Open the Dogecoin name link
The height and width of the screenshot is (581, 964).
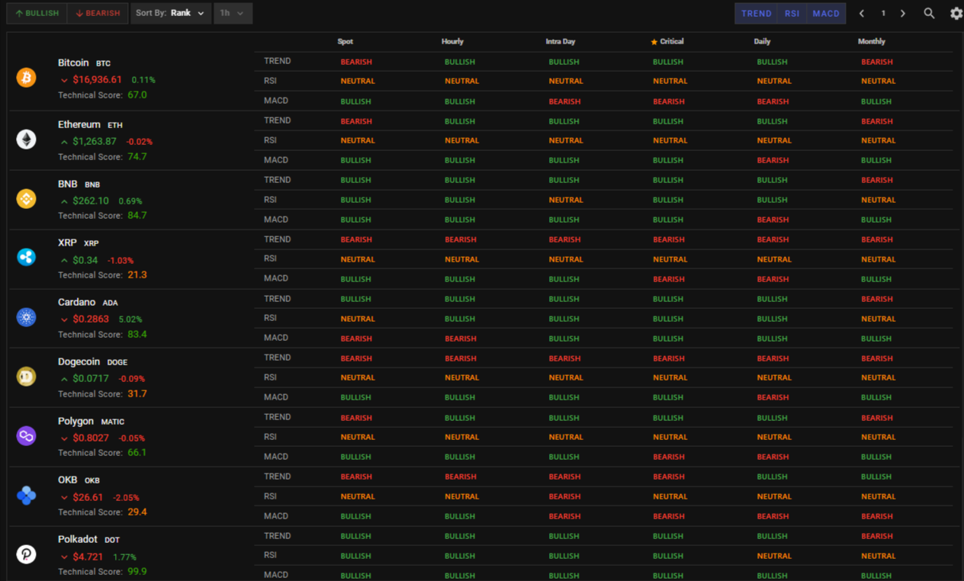pos(79,361)
